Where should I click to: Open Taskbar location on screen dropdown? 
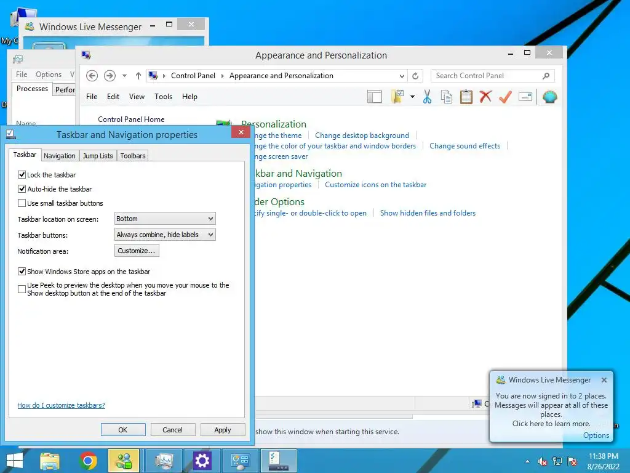pos(165,219)
